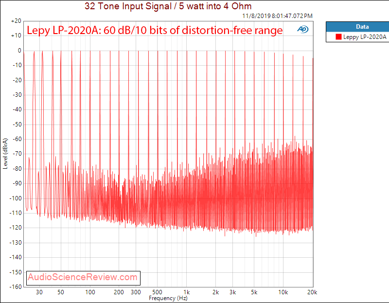Screen dimensions: 389x303
Task: Click the 1k frequency axis label
Action: 187,292
